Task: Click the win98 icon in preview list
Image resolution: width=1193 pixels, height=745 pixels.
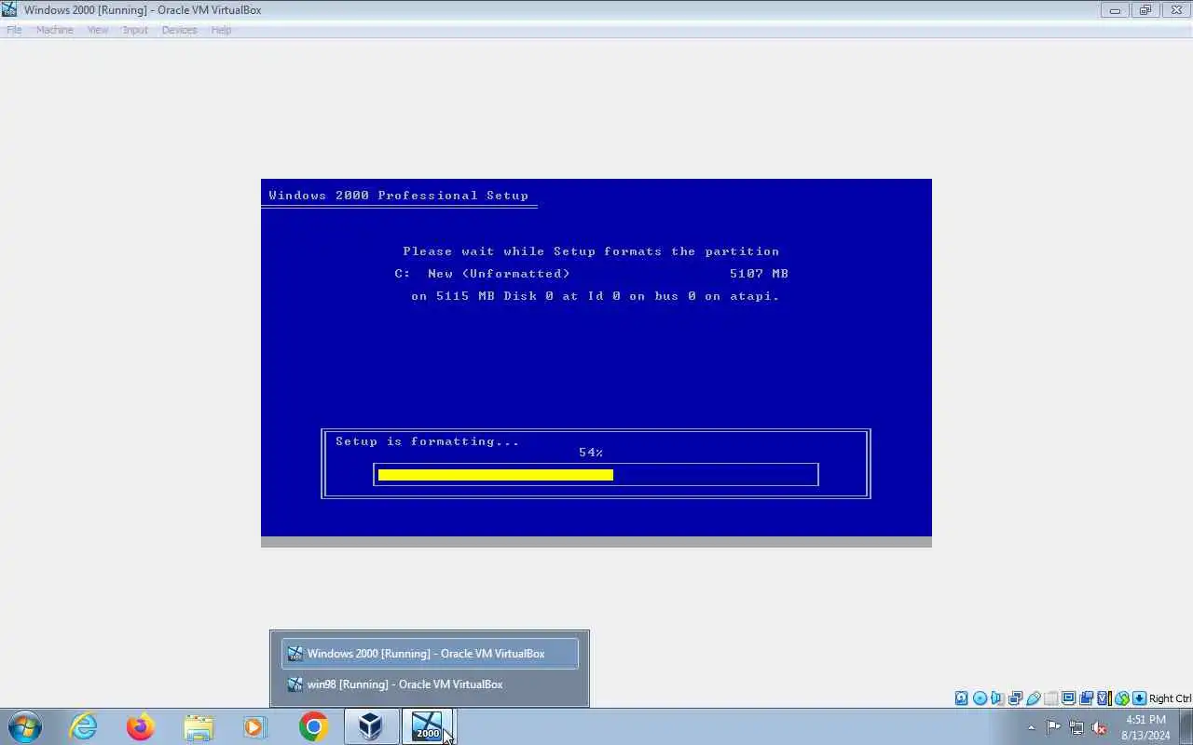Action: pyautogui.click(x=295, y=684)
